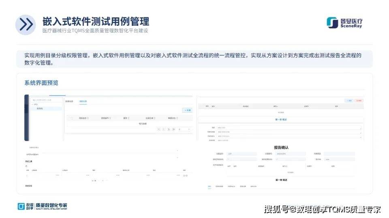The image size is (389, 218).
Task: Toggle the select-all checkbox in the use-case table header
Action: (72, 118)
